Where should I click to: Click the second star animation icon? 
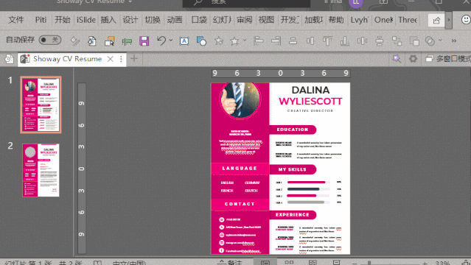(x=234, y=40)
